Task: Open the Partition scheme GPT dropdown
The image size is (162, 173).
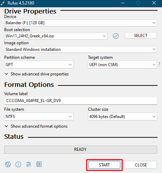Action: 39,65
